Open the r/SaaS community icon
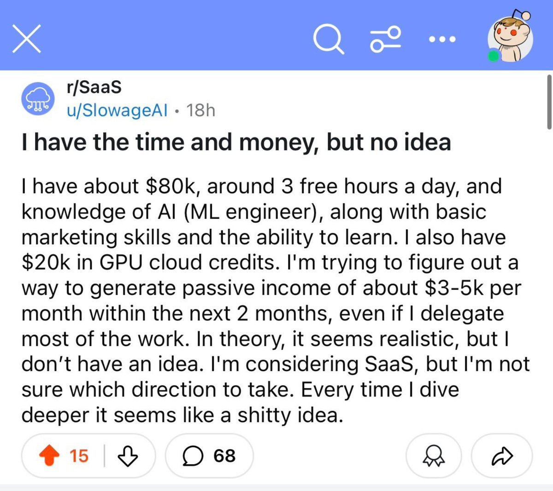This screenshot has height=491, width=553. click(x=38, y=99)
